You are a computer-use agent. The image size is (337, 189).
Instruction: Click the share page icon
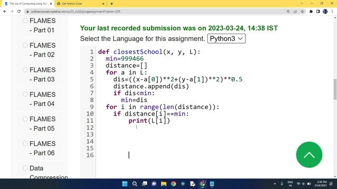tap(295, 12)
